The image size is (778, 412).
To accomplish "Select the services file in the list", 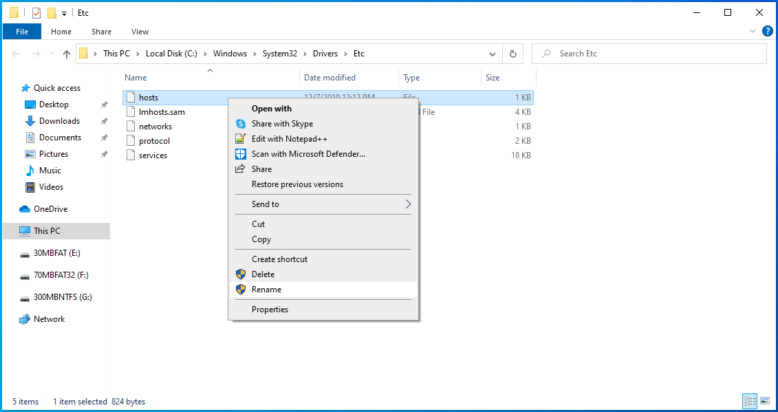I will coord(153,155).
